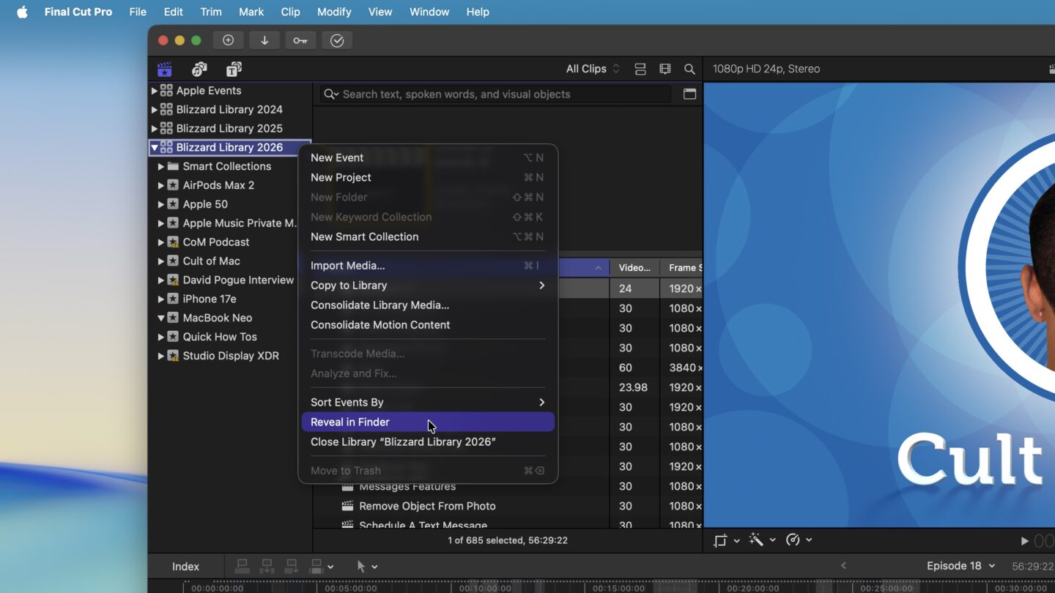
Task: Open the File menu
Action: [x=138, y=12]
